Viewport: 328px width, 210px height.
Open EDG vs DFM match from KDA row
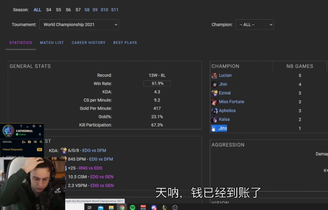(94, 151)
